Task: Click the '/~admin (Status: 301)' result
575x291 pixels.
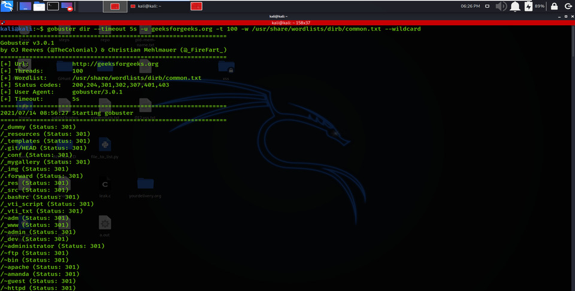Action: pyautogui.click(x=38, y=232)
